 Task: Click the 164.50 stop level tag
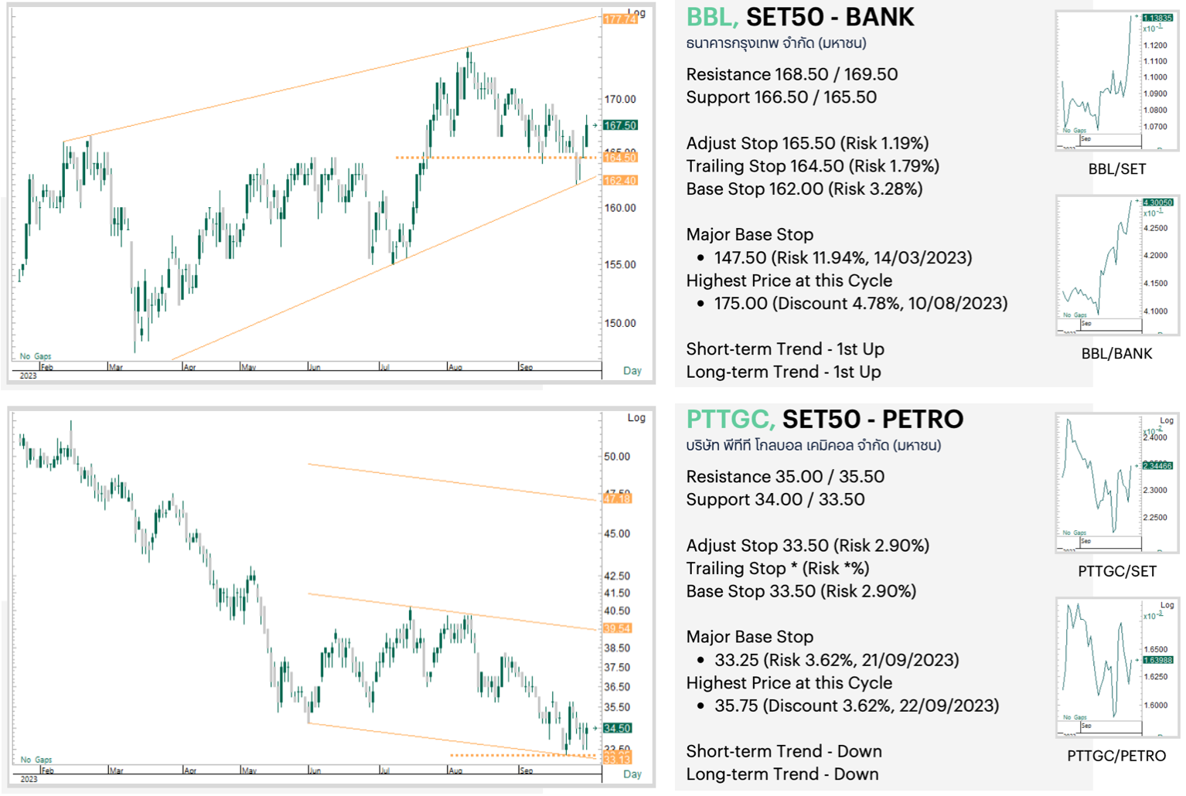pos(620,158)
